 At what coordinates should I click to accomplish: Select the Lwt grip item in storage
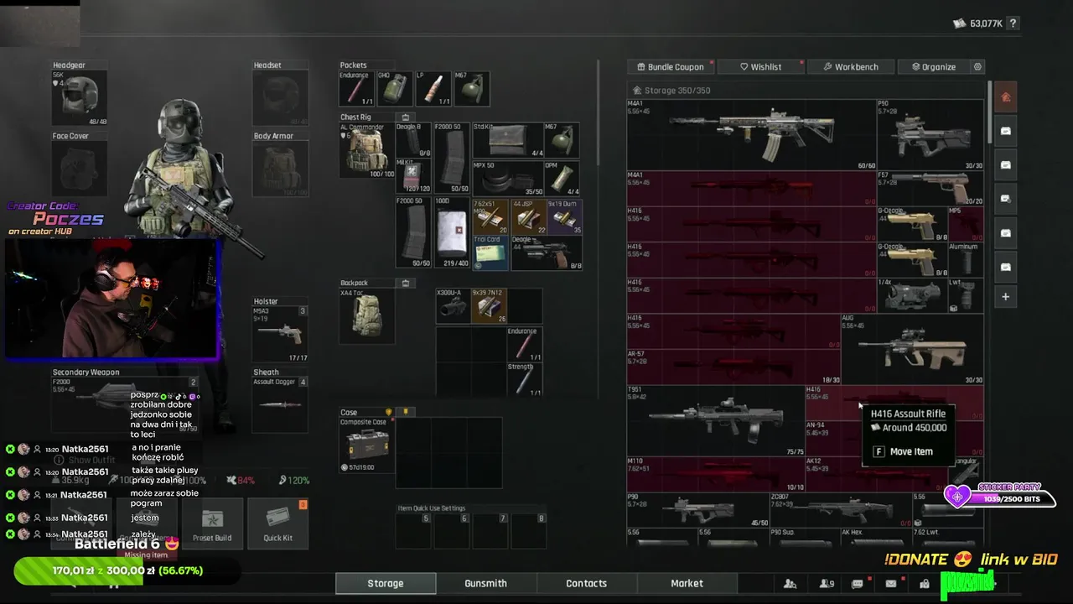point(966,295)
